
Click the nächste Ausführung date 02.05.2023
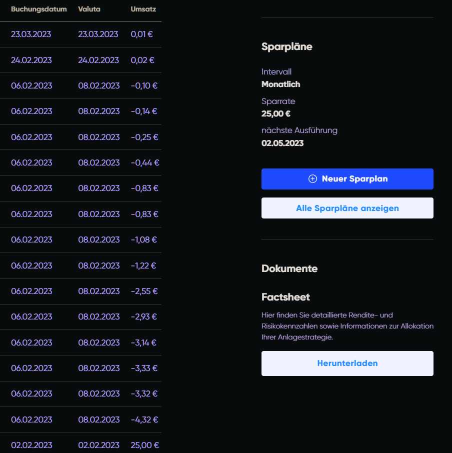pyautogui.click(x=282, y=143)
